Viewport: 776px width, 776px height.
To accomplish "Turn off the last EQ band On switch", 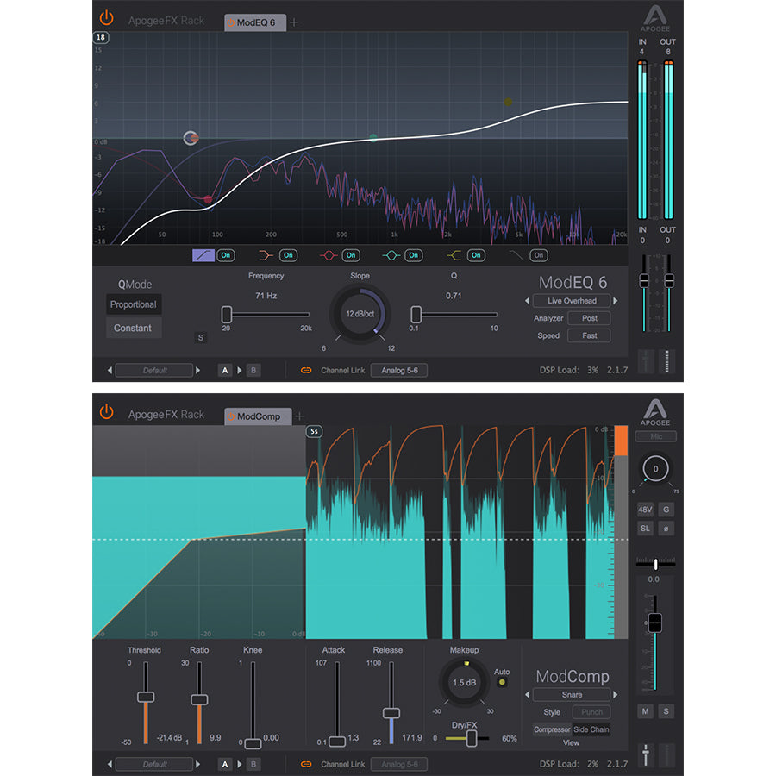I will pyautogui.click(x=539, y=255).
